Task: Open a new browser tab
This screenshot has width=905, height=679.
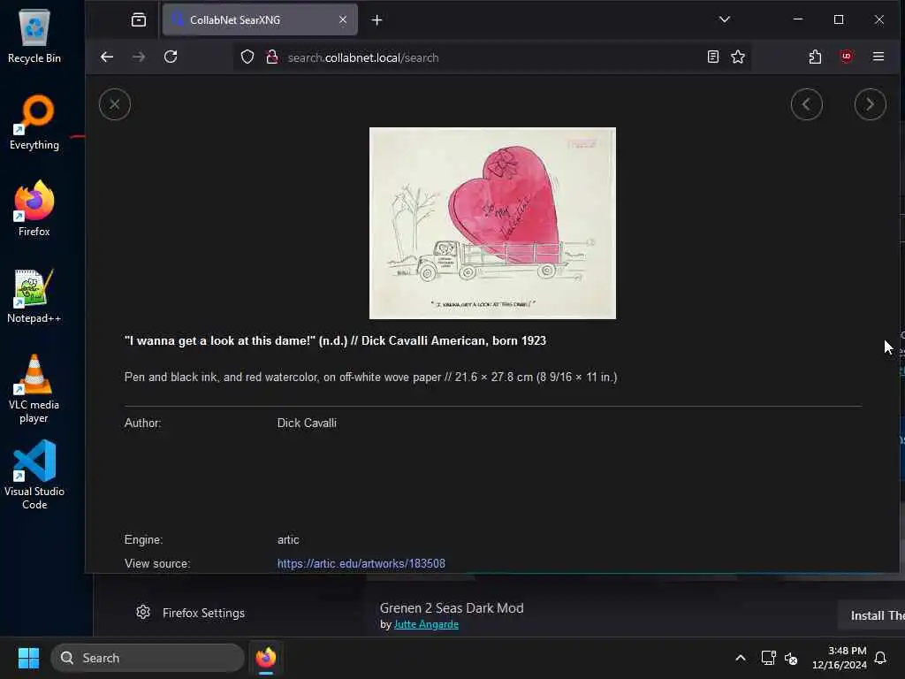Action: [x=376, y=20]
